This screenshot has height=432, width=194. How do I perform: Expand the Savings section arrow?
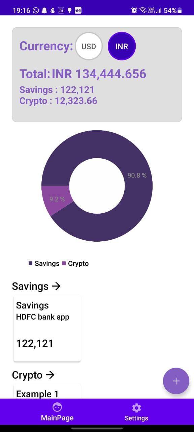56,286
